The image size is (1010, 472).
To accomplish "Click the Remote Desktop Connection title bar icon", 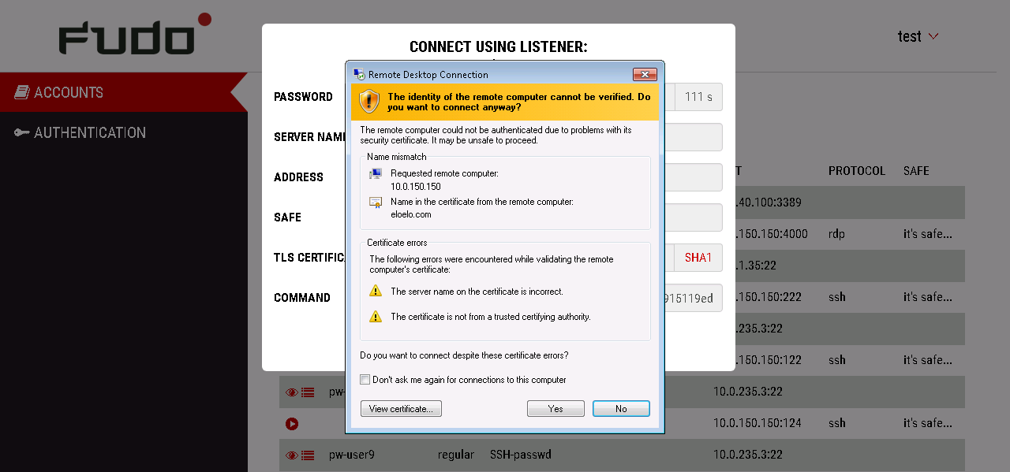I will tap(359, 75).
